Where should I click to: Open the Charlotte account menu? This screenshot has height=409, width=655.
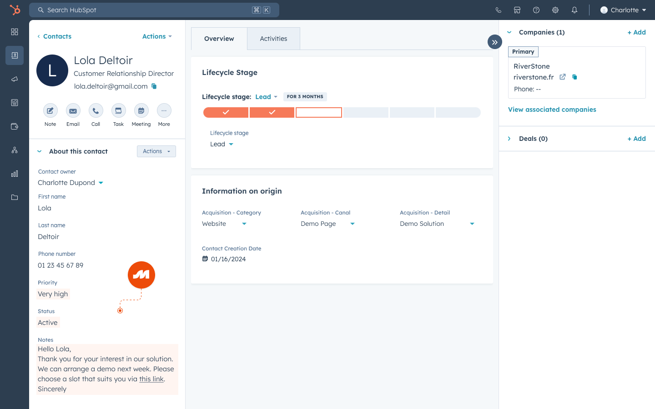tap(623, 10)
